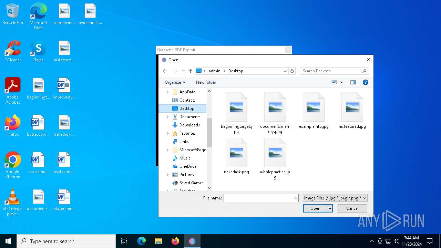Show hidden system tray icons

[371, 241]
